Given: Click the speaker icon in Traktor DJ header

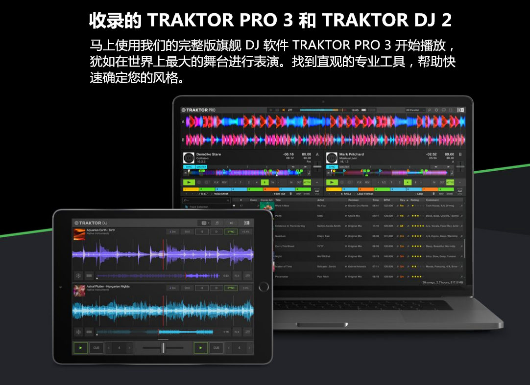Looking at the screenshot, I should click(232, 223).
